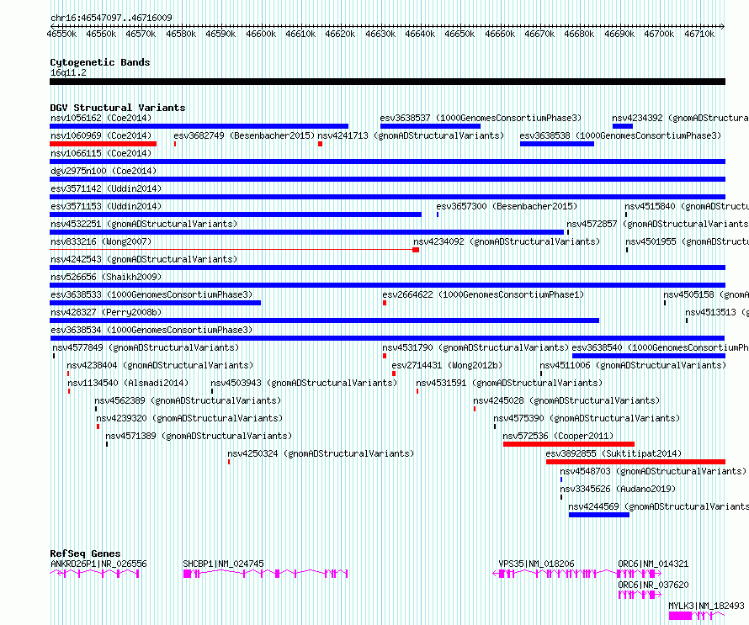Open the ORC6|NM_014321 gene label
This screenshot has width=749, height=625.
coord(653,564)
